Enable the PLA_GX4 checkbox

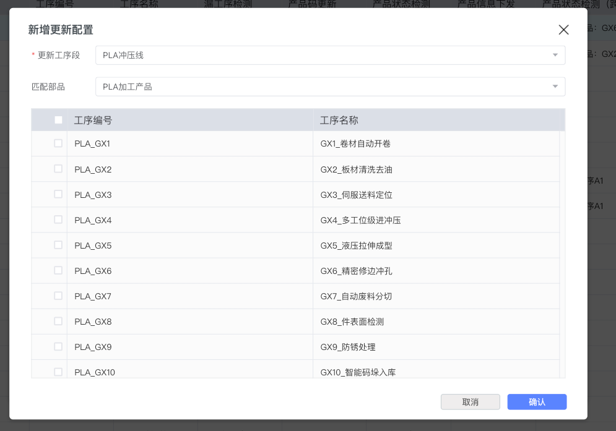point(58,220)
